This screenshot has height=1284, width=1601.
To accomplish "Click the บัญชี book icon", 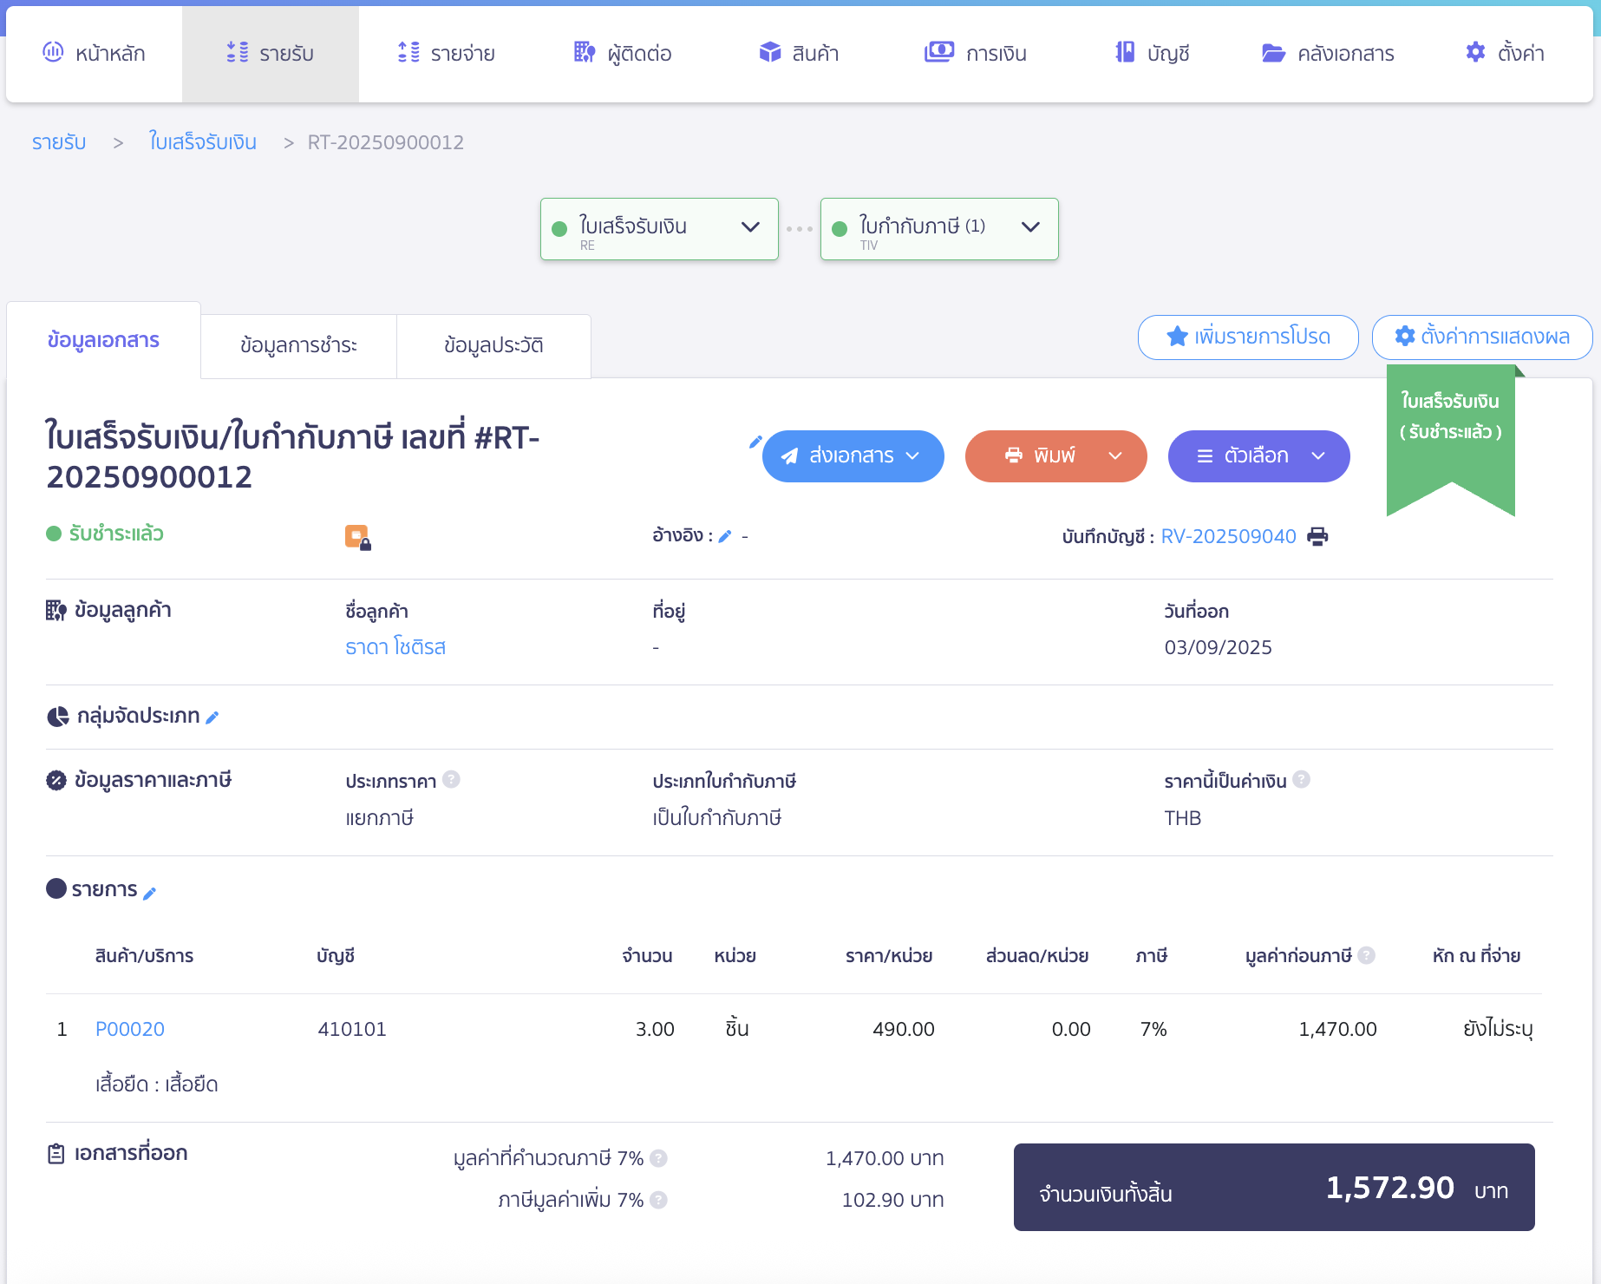I will tap(1125, 52).
